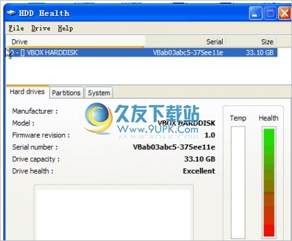This screenshot has height=241, width=292.
Task: Click the Drive capacity label
Action: coord(36,159)
